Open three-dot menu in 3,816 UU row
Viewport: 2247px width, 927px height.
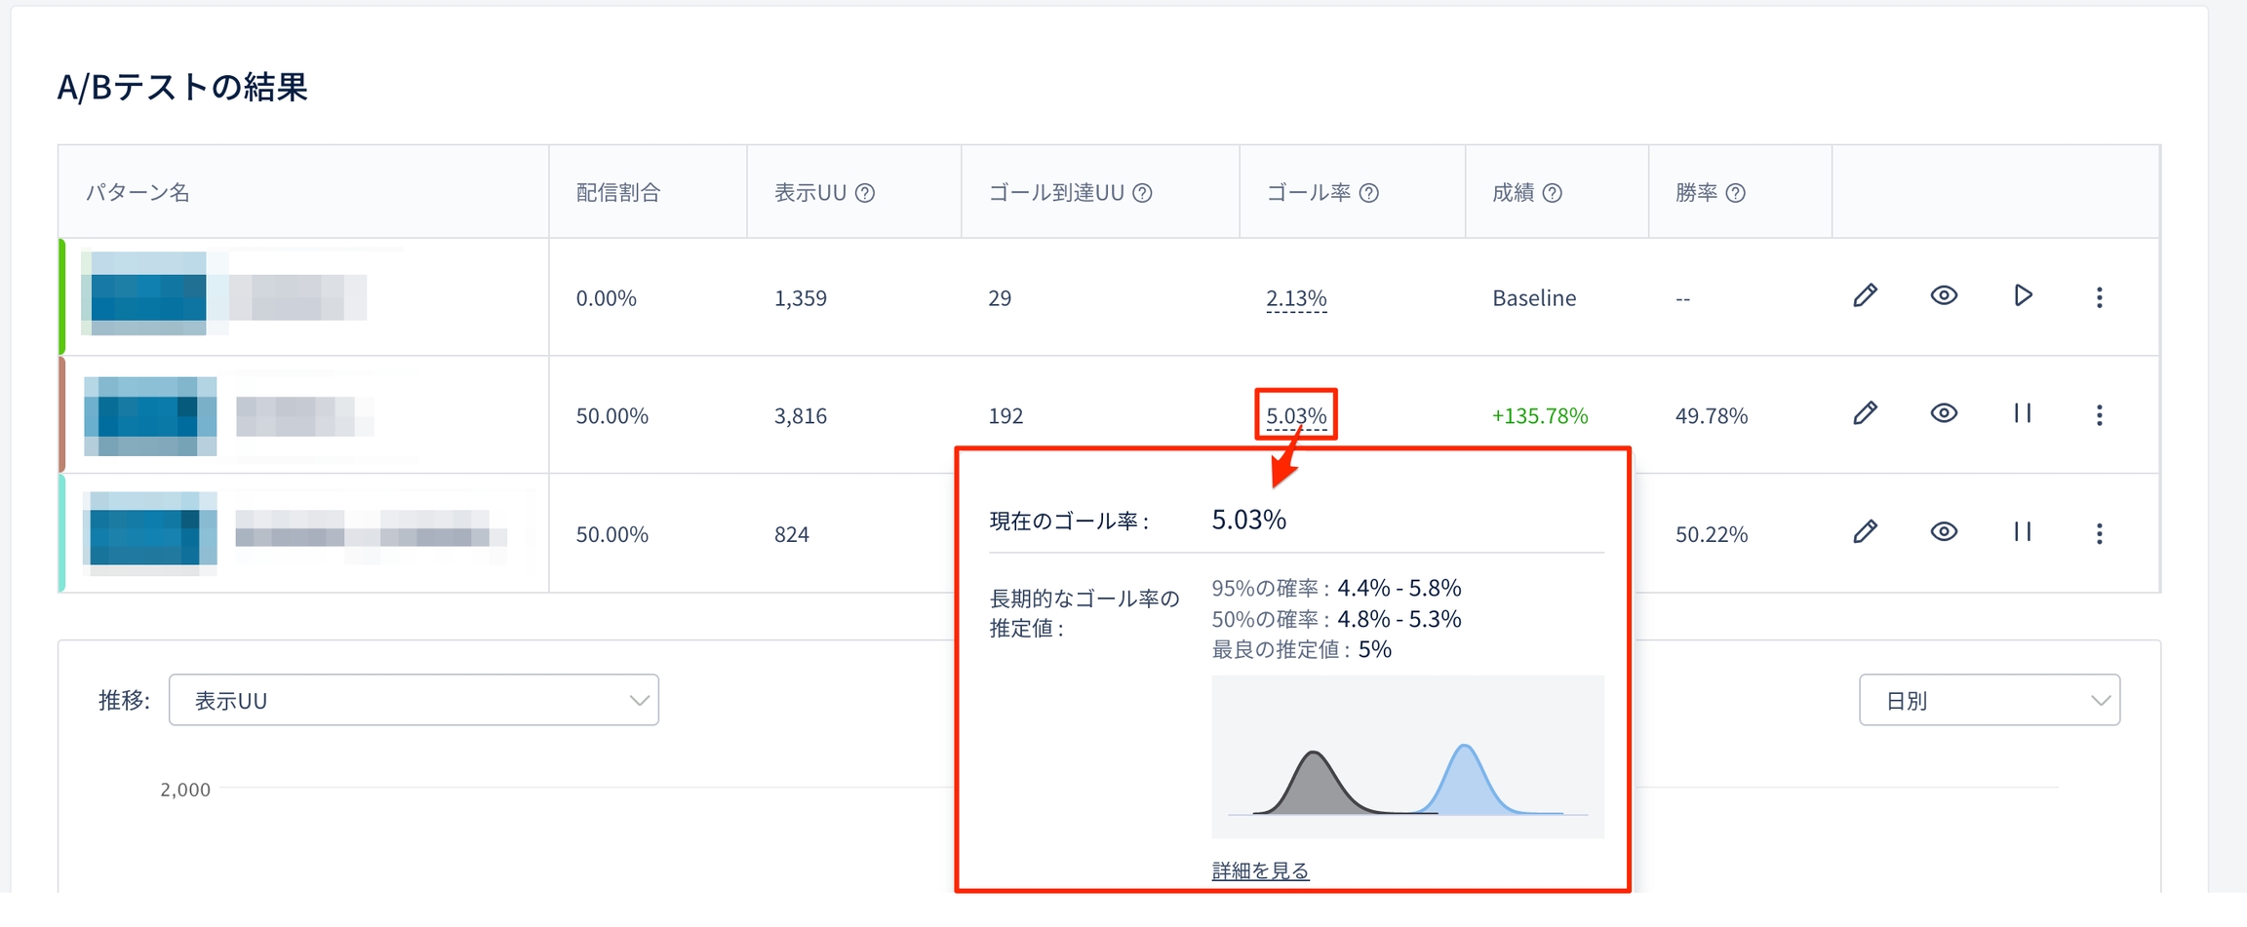point(2099,415)
